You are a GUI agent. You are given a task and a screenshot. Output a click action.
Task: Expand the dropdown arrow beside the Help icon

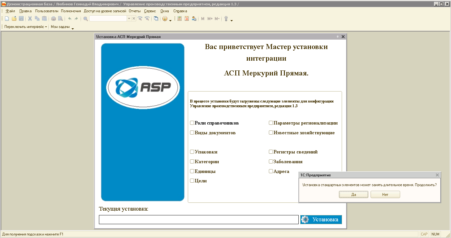pos(170,20)
